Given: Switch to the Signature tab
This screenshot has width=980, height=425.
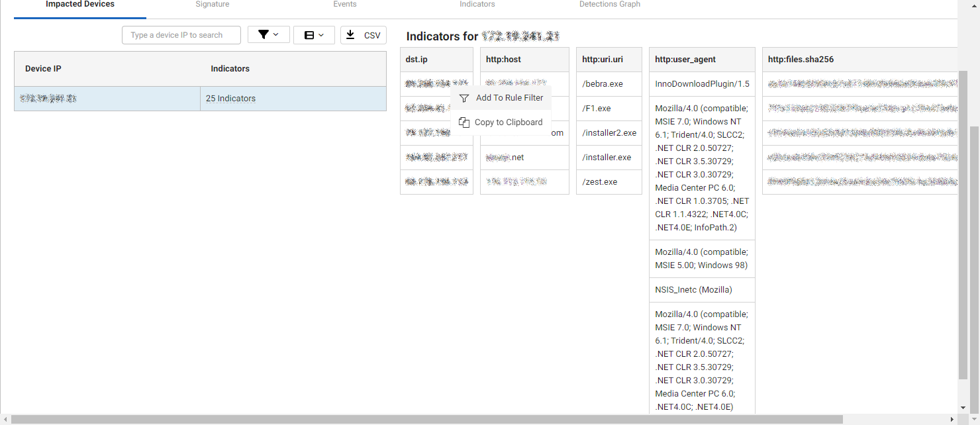Looking at the screenshot, I should point(213,5).
